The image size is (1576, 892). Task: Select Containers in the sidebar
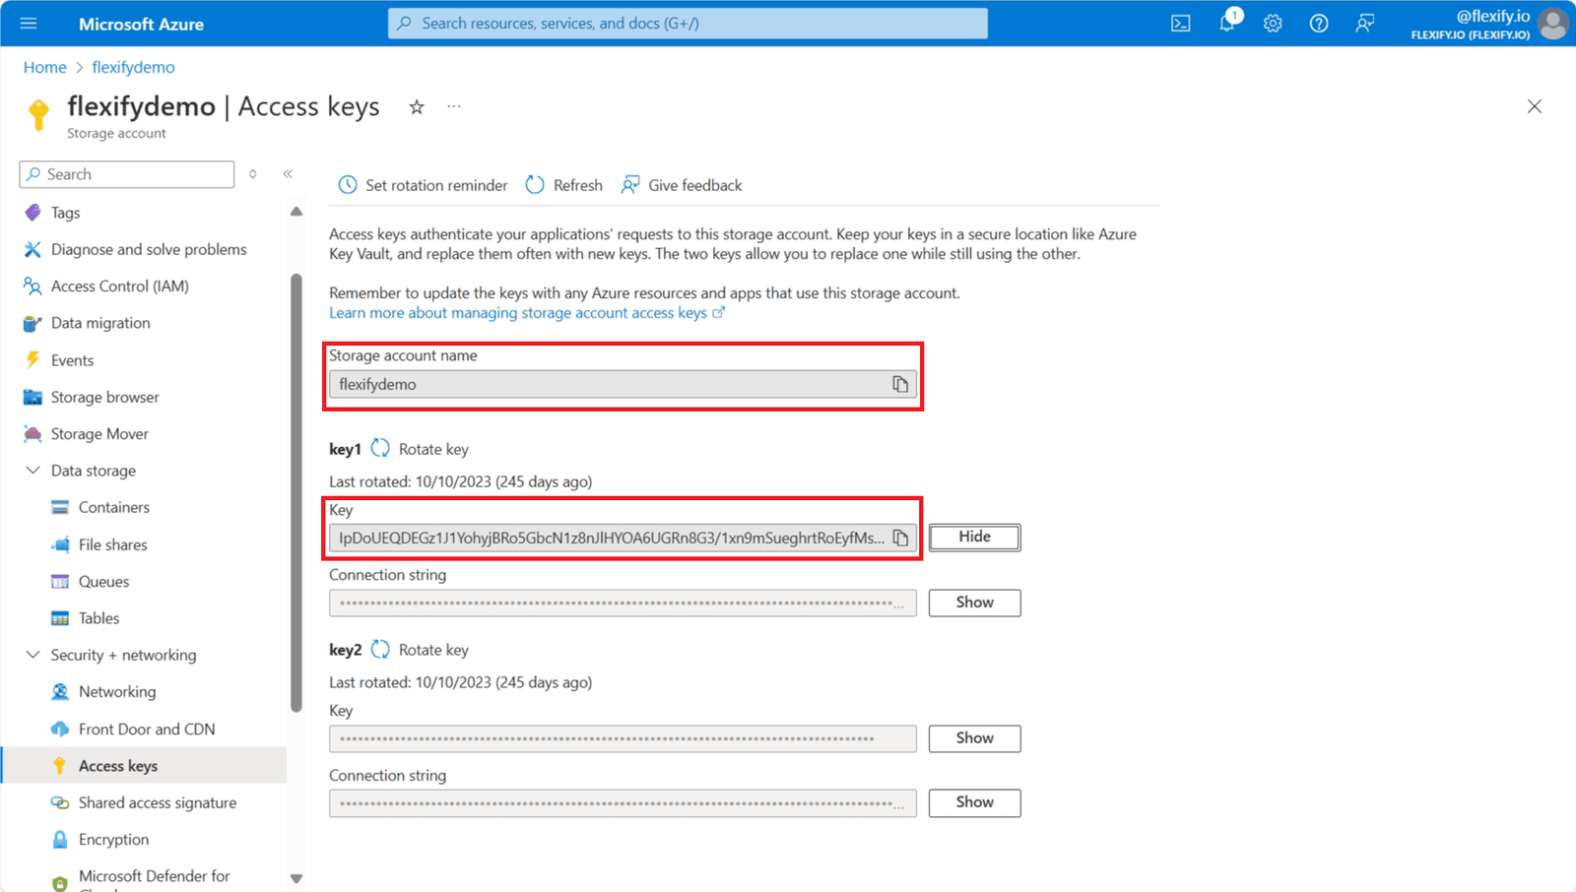point(114,507)
